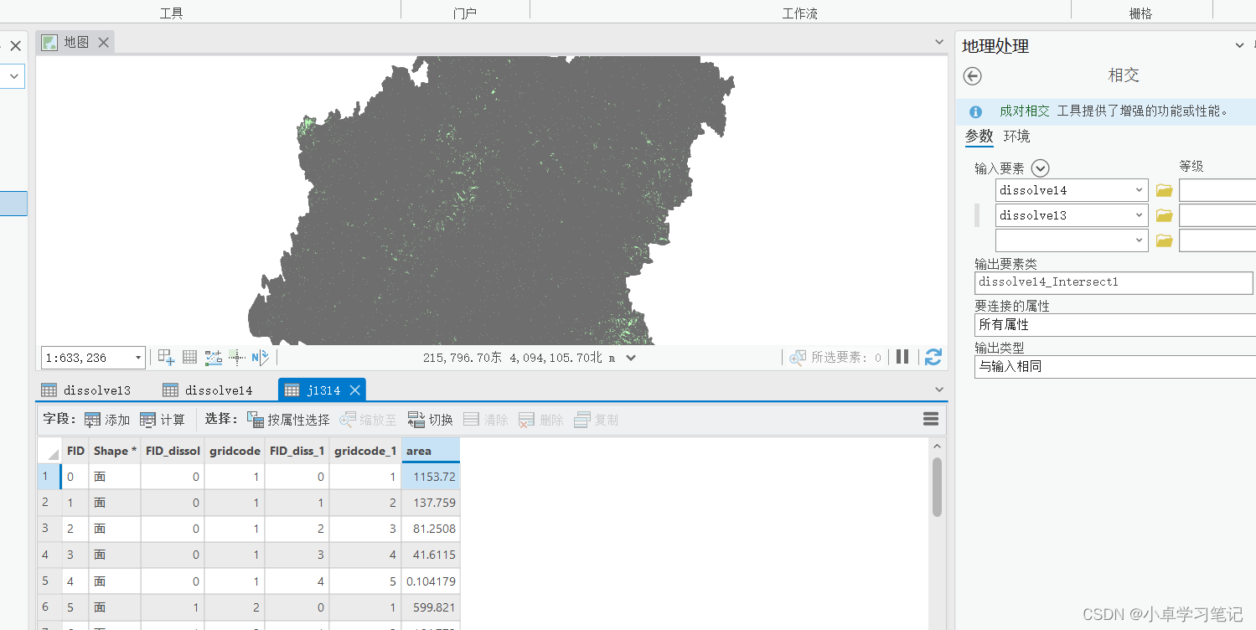
Task: Open 要连接的属性 所有属性 dropdown
Action: click(1114, 324)
